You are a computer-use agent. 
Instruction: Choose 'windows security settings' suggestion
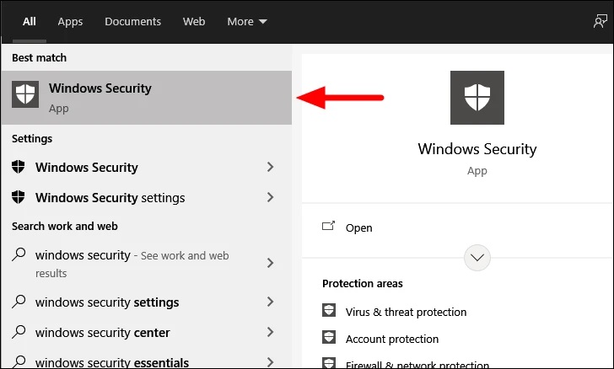[107, 302]
